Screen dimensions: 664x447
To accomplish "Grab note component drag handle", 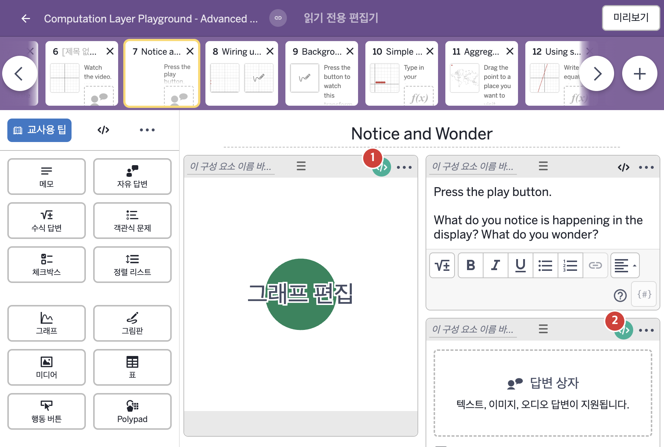I will 543,166.
